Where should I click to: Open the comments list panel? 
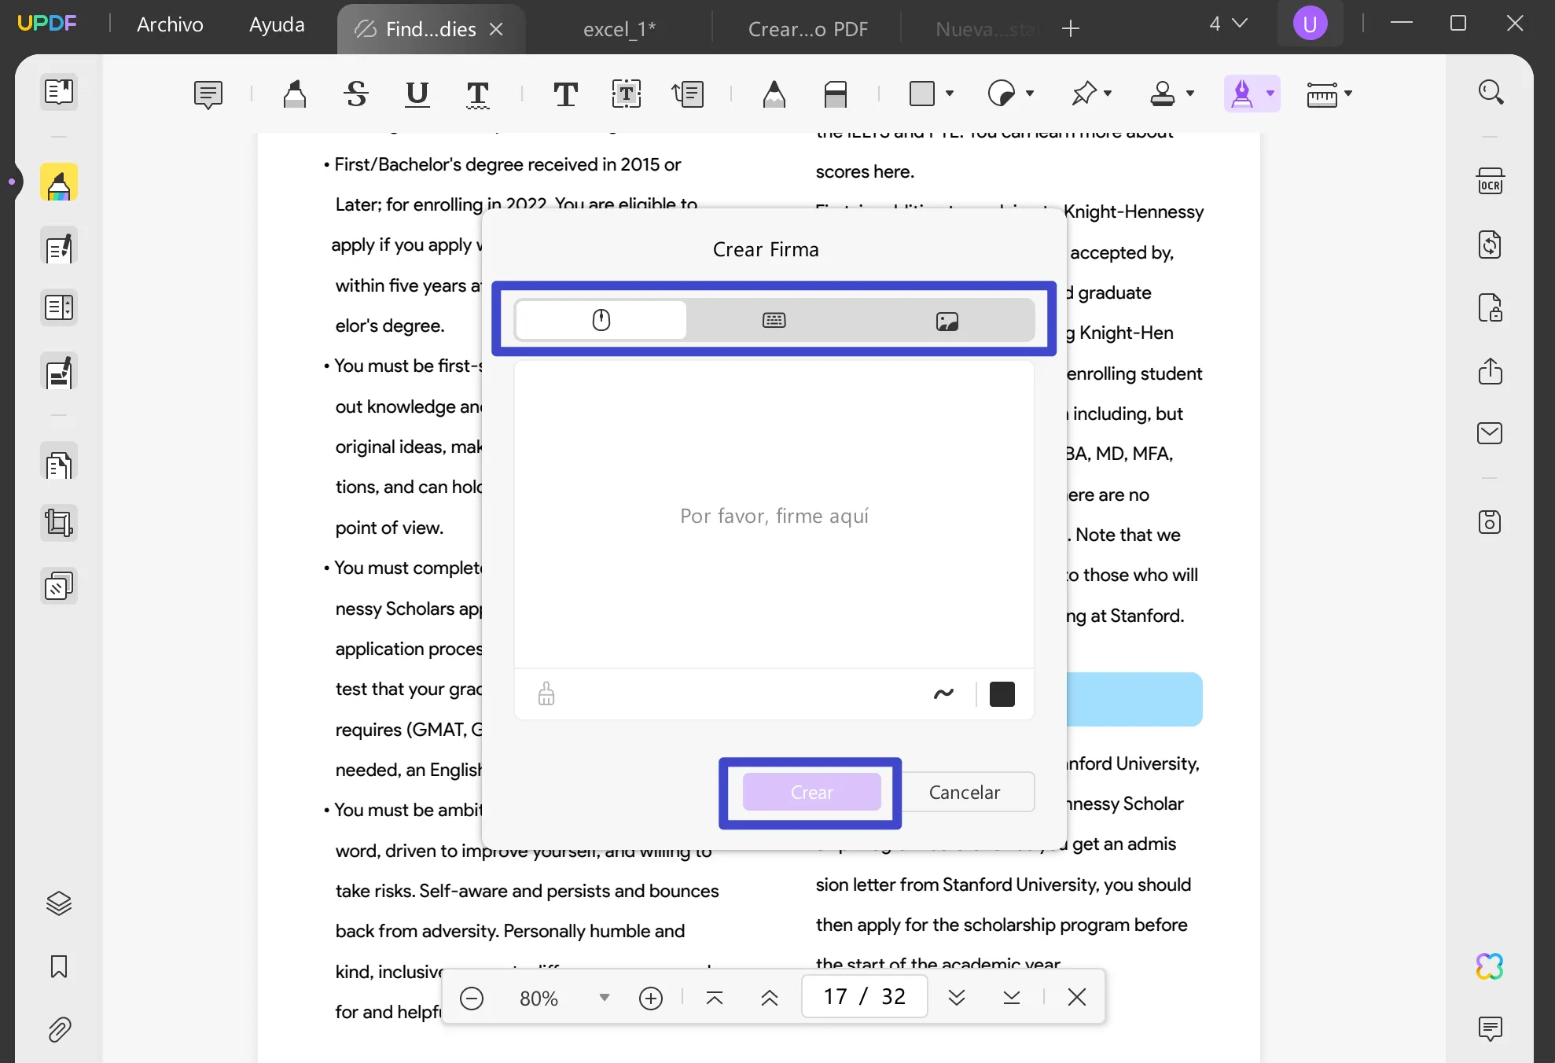pyautogui.click(x=1491, y=1029)
